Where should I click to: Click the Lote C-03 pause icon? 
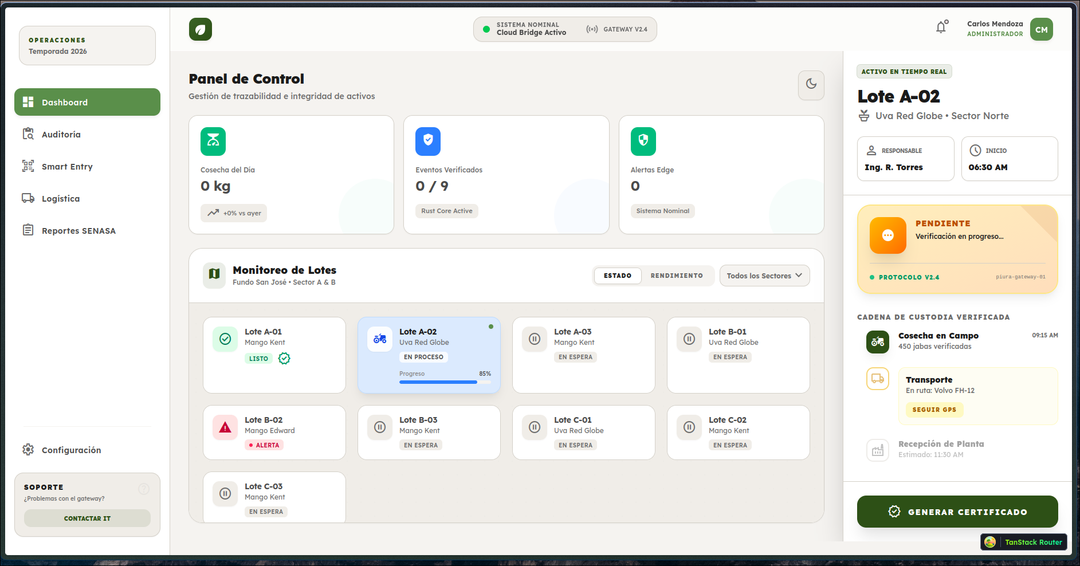coord(225,494)
